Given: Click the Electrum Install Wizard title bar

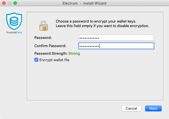Looking at the screenshot, I should coord(84,3).
